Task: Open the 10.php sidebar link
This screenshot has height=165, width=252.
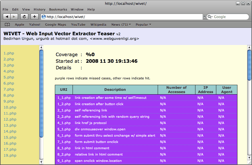Action: coord(10,107)
